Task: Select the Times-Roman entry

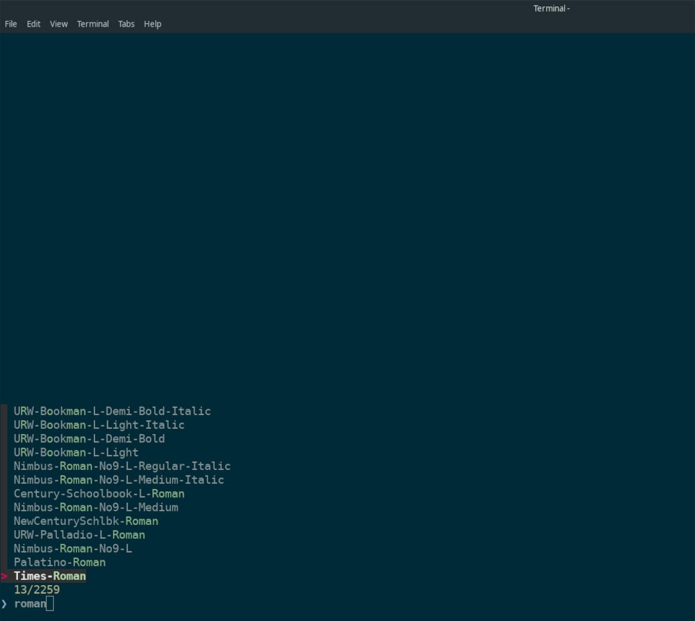Action: 49,576
